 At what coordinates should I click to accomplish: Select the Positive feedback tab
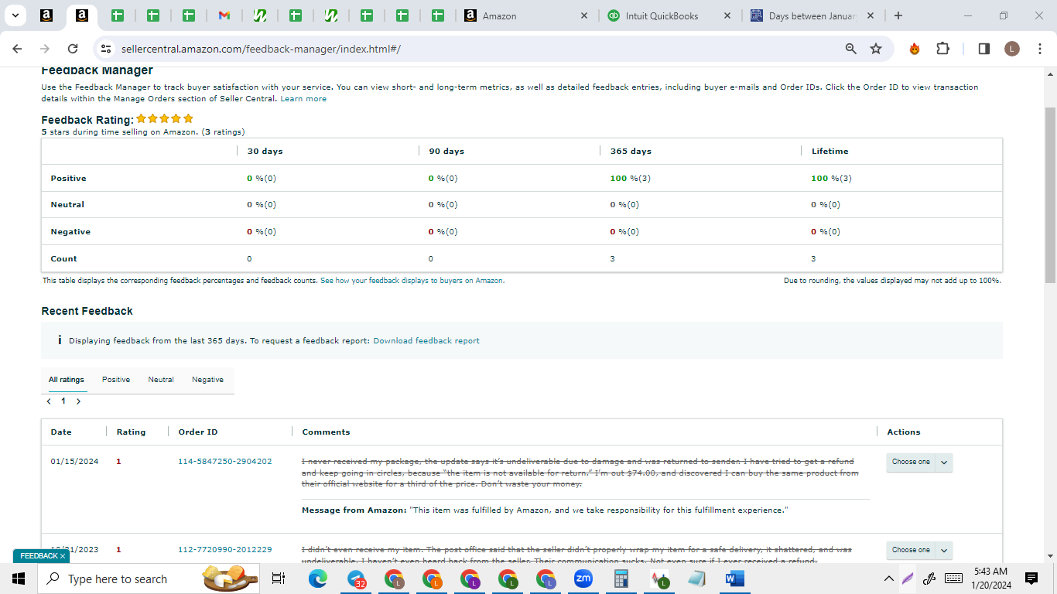[x=116, y=380]
